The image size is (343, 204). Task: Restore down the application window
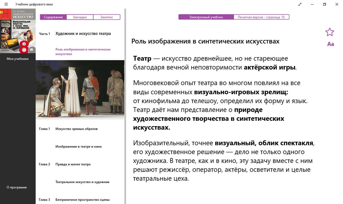[325, 4]
